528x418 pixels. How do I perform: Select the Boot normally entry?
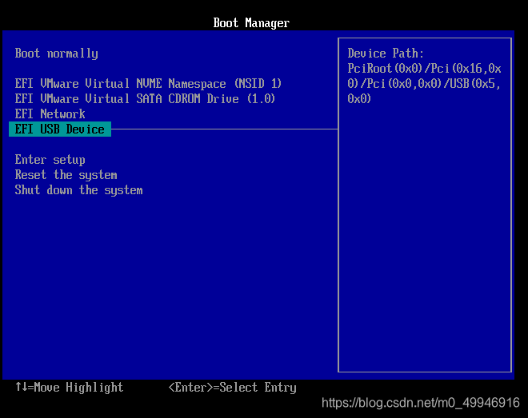tap(57, 54)
